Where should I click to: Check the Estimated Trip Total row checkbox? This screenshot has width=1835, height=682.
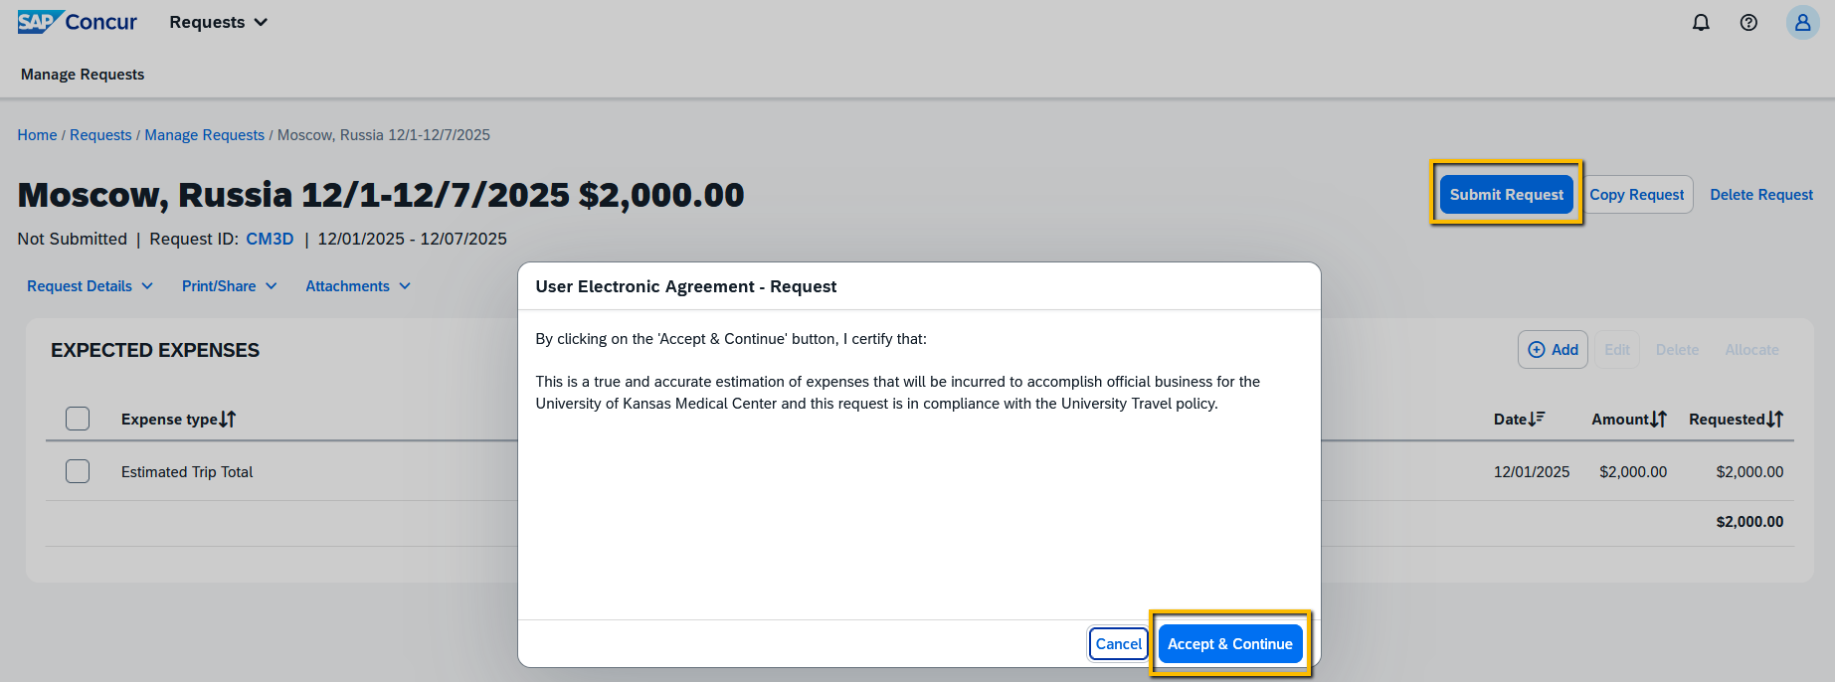(78, 471)
